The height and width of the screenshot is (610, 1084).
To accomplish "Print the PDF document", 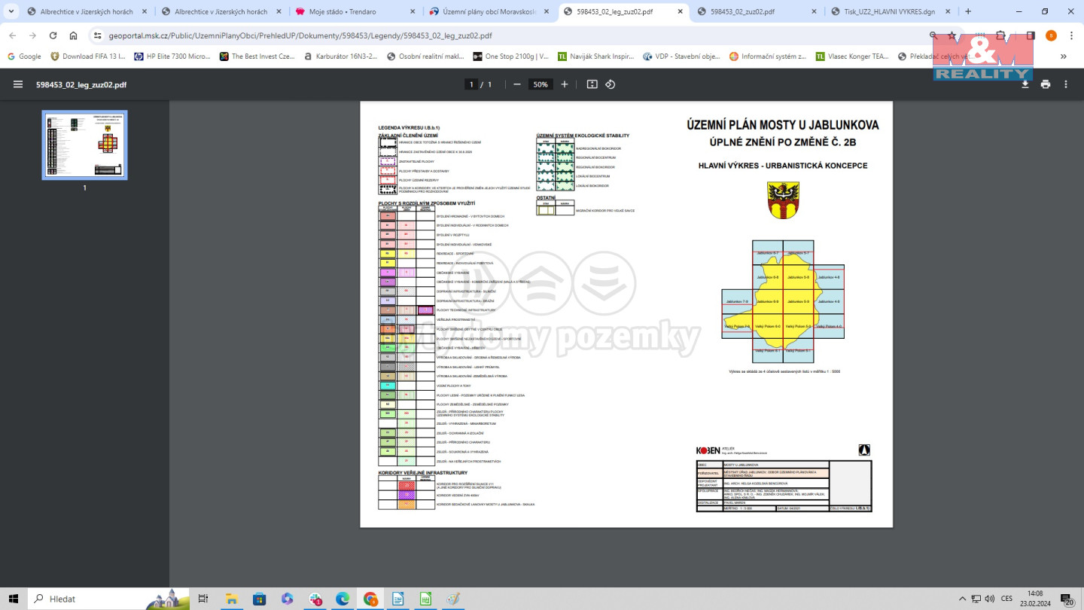I will click(1046, 84).
